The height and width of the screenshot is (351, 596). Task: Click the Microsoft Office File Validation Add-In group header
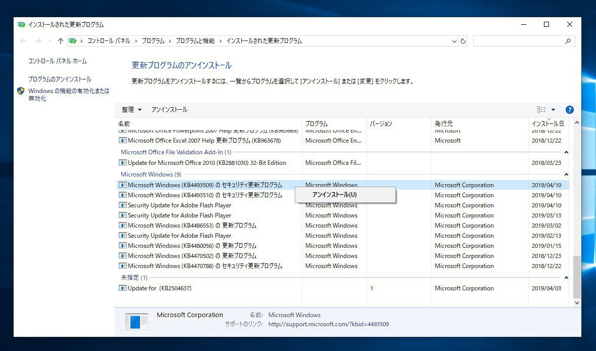point(176,152)
